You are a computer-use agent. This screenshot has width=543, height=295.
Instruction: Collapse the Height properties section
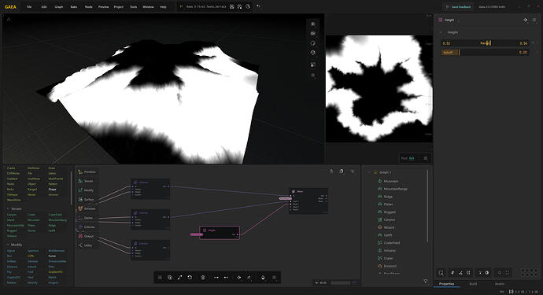[441, 32]
